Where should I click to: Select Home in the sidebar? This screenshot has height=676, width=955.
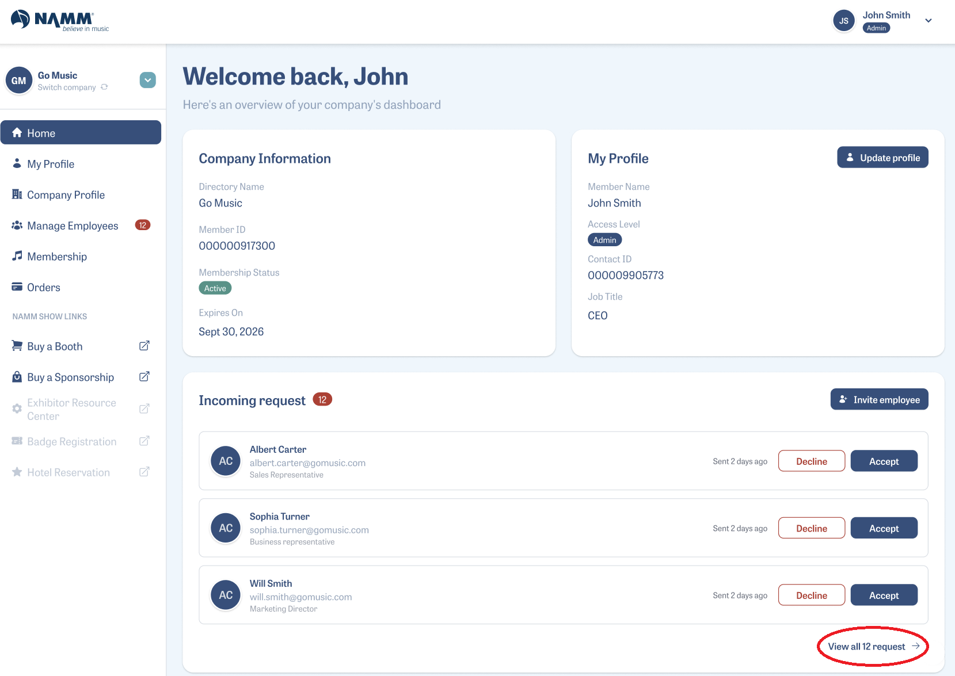[x=81, y=133]
